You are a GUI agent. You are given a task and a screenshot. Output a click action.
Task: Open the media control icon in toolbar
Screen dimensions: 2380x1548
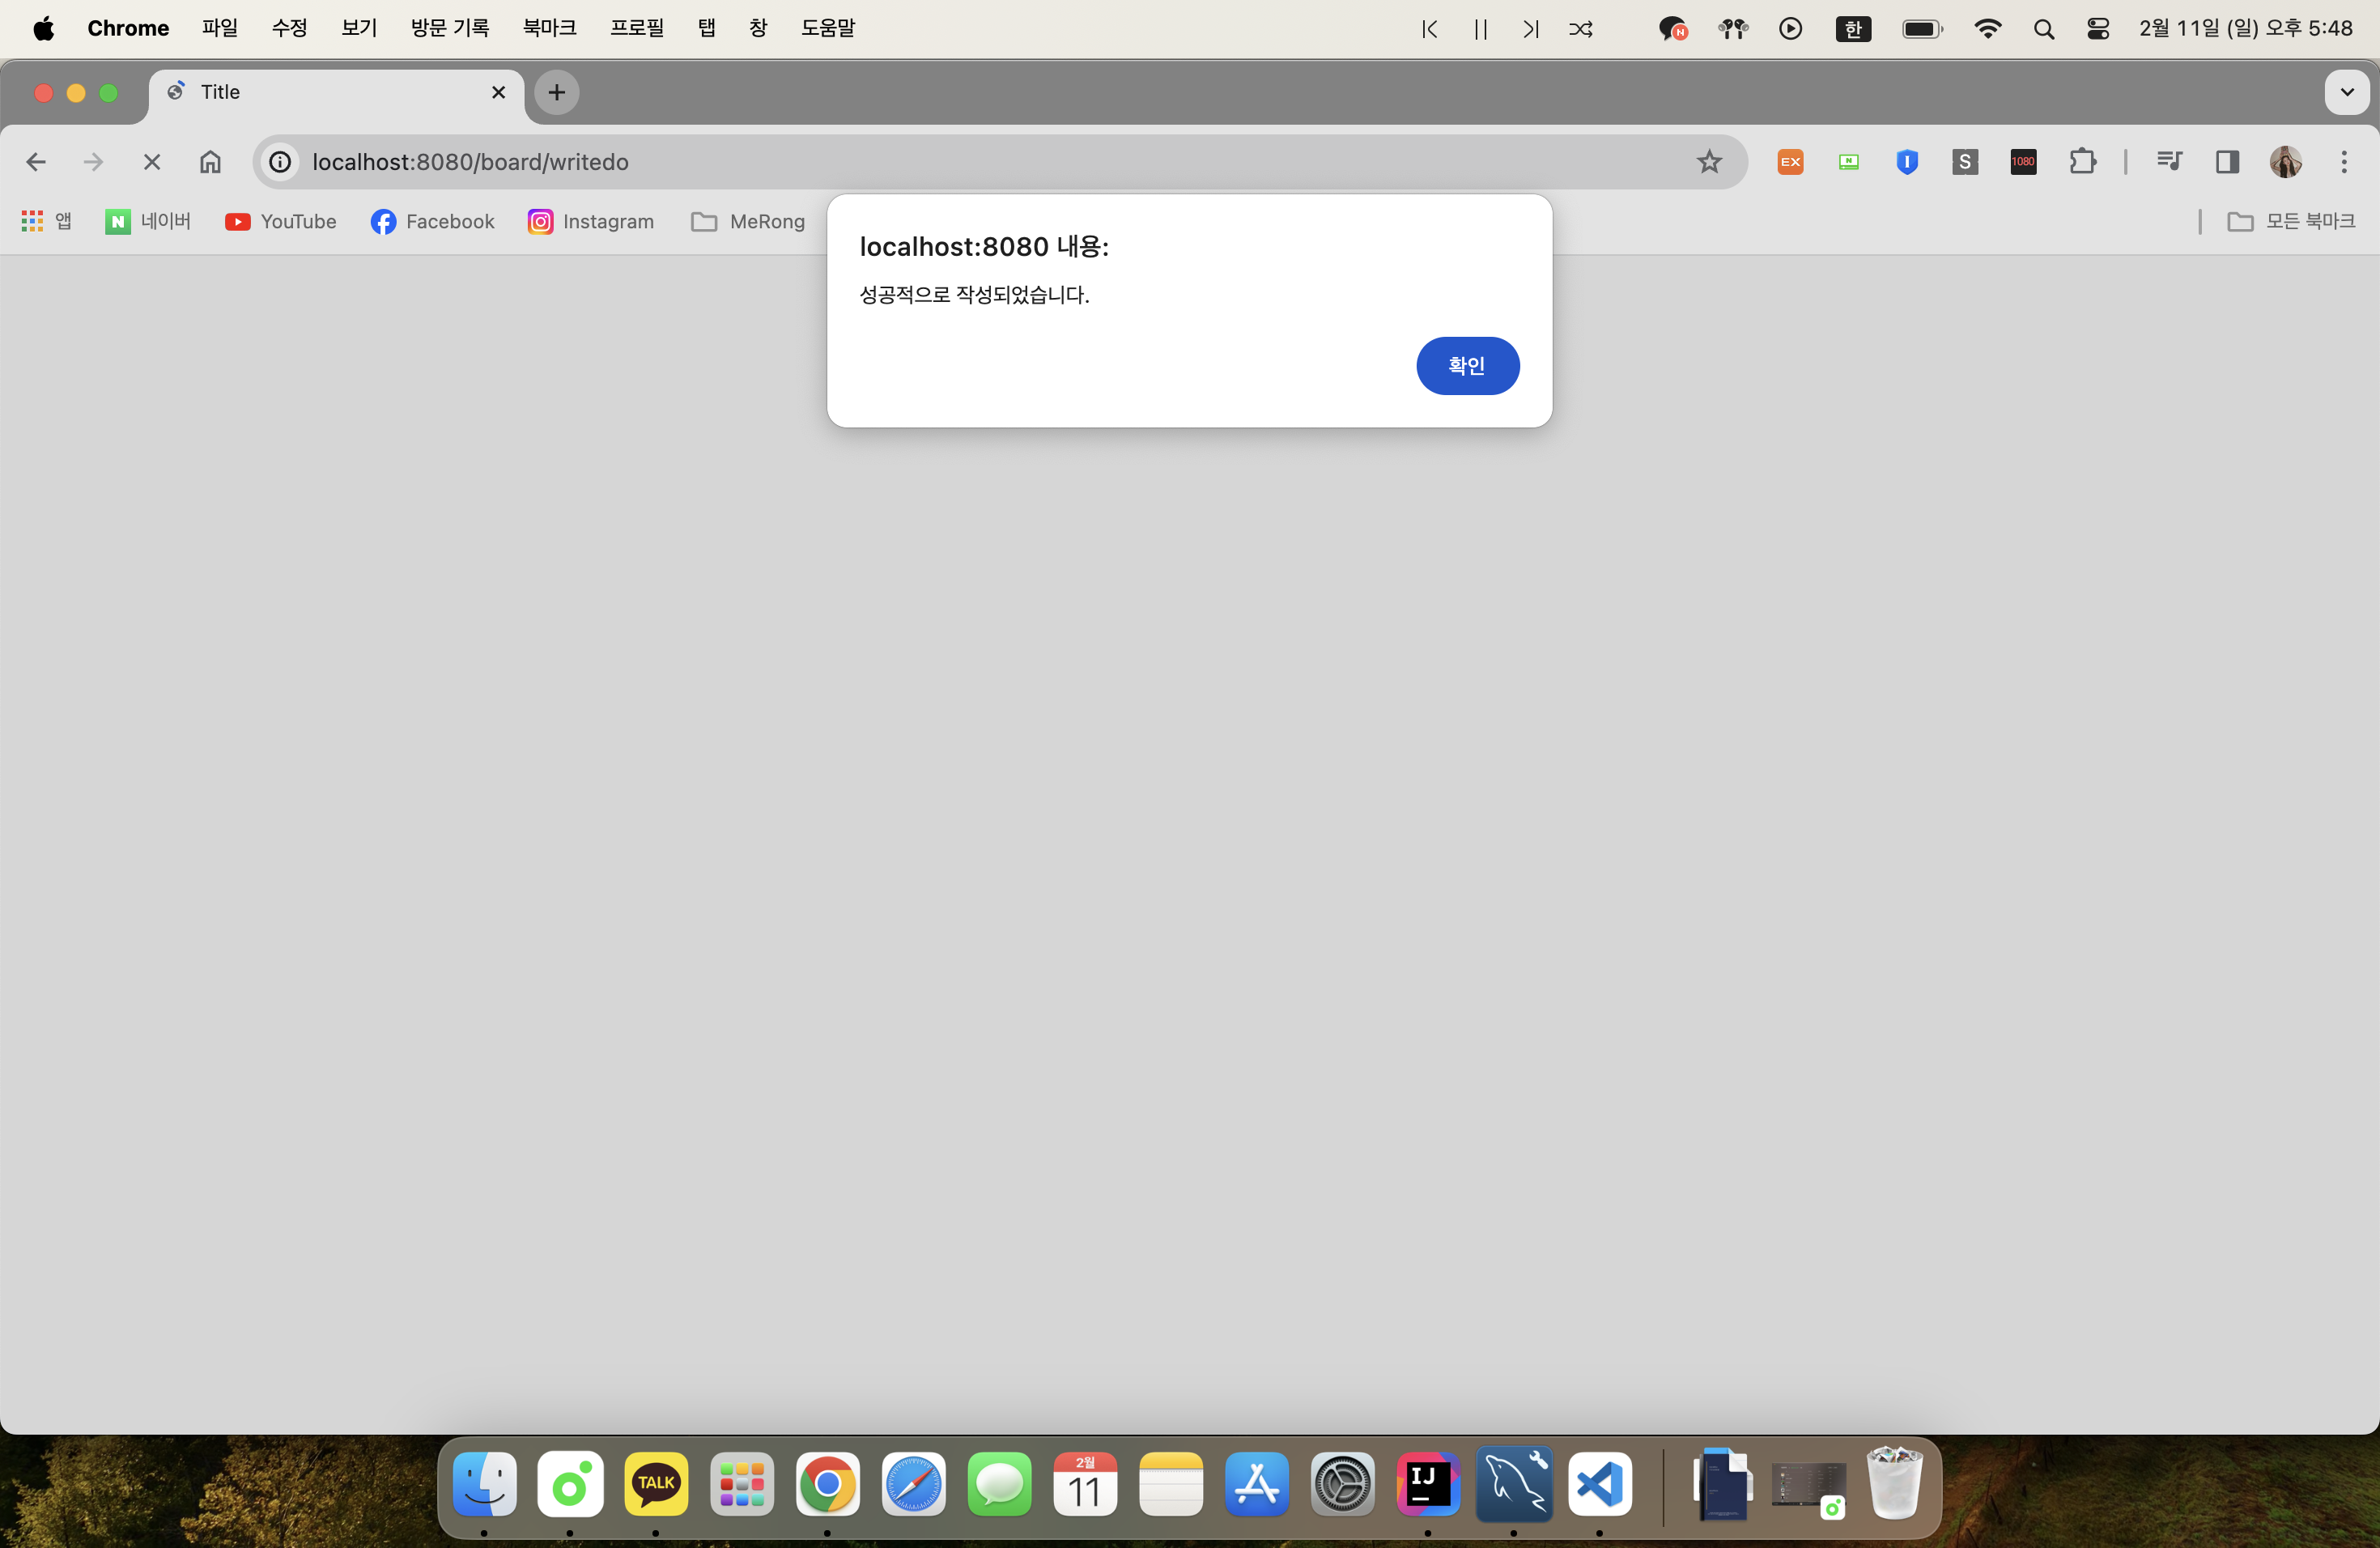pyautogui.click(x=2168, y=162)
